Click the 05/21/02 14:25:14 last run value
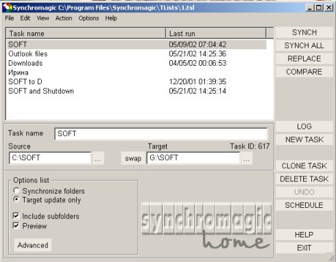 [197, 91]
